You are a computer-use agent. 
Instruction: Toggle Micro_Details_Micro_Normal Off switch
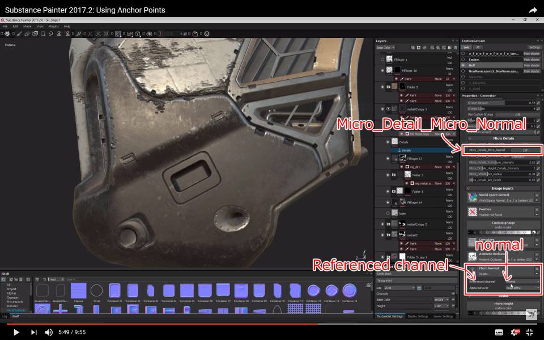(x=525, y=150)
